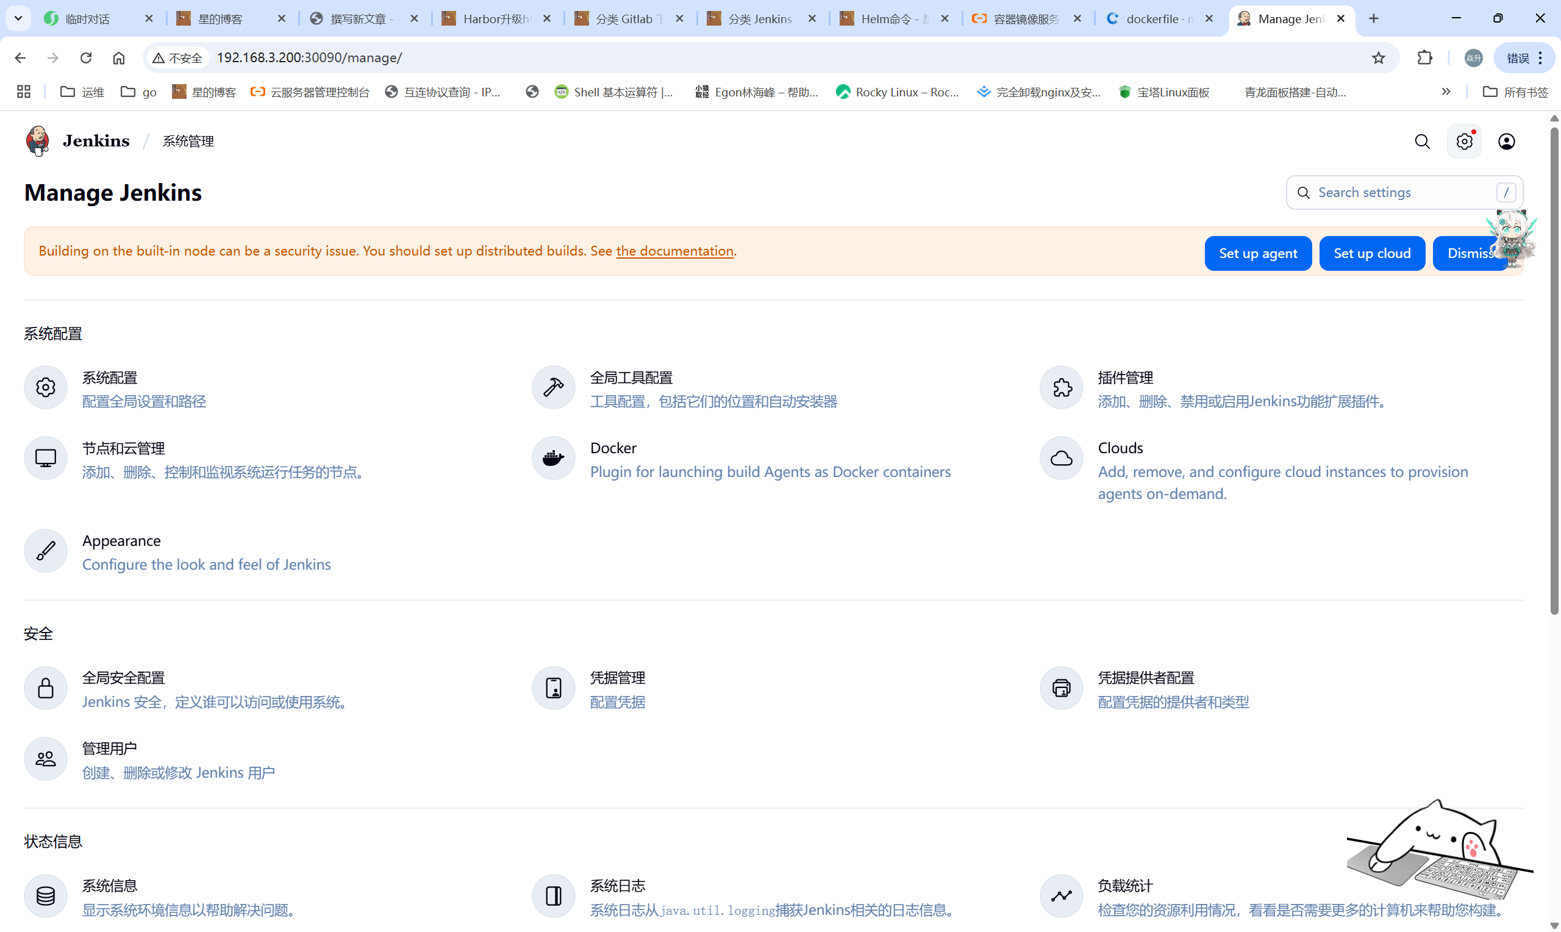The height and width of the screenshot is (932, 1561).
Task: Click the 状态信息 section heading text
Action: (52, 841)
